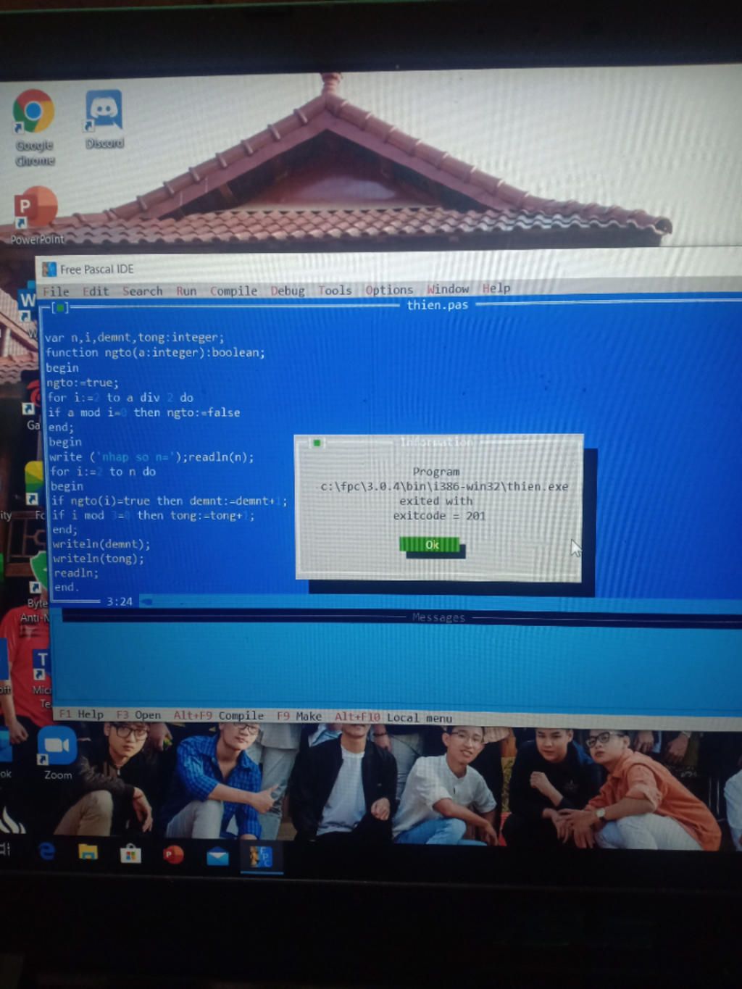Viewport: 742px width, 989px height.
Task: Click line 'writeln(demnt);'
Action: coord(101,544)
